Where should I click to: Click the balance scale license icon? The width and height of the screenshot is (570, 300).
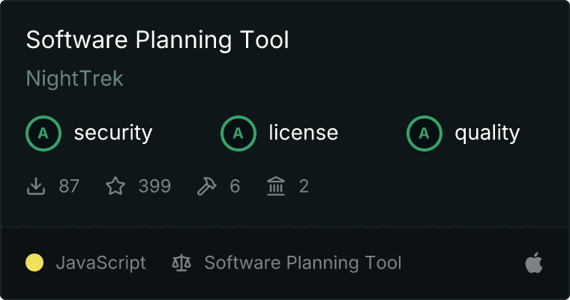pyautogui.click(x=181, y=262)
